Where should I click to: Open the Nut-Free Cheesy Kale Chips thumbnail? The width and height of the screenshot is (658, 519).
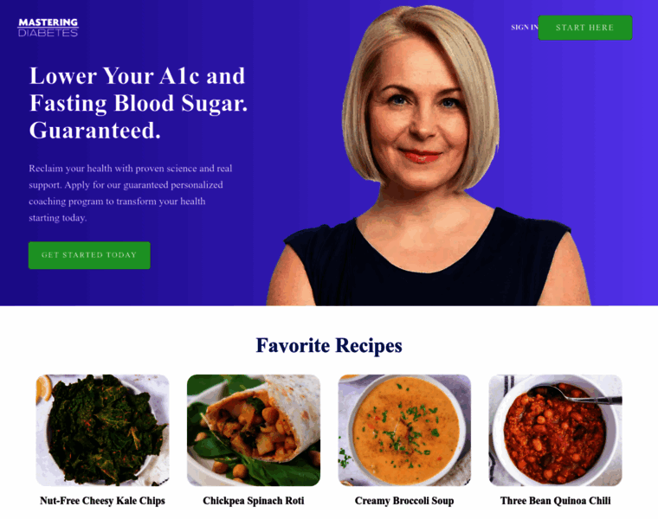coord(102,430)
